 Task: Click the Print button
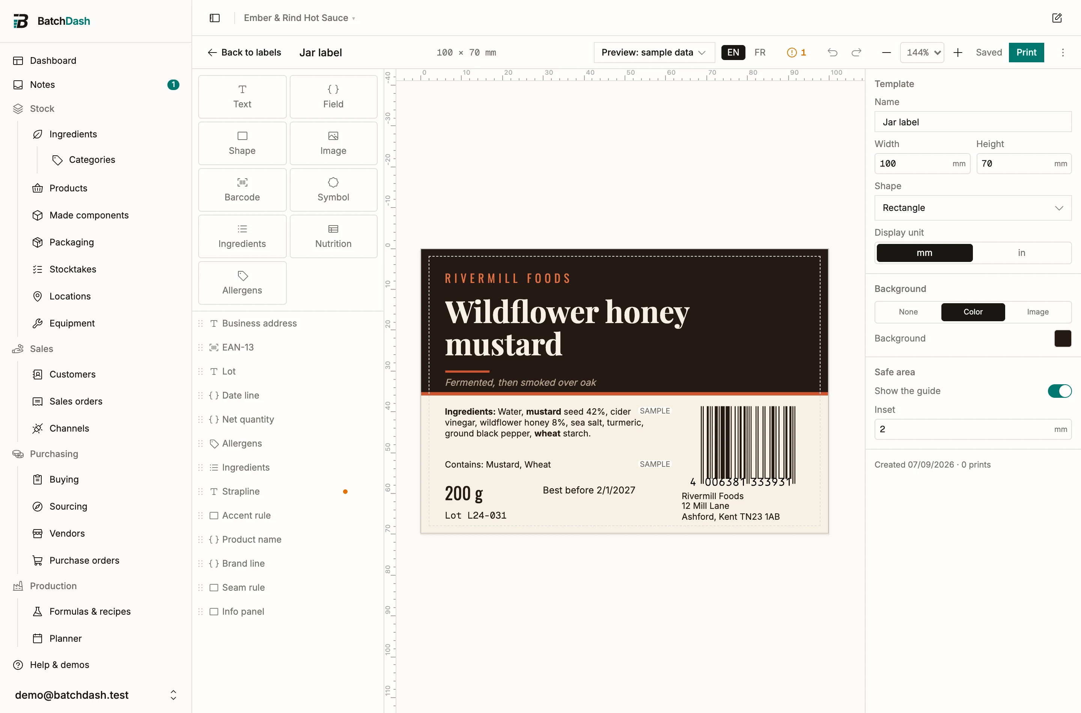tap(1026, 52)
